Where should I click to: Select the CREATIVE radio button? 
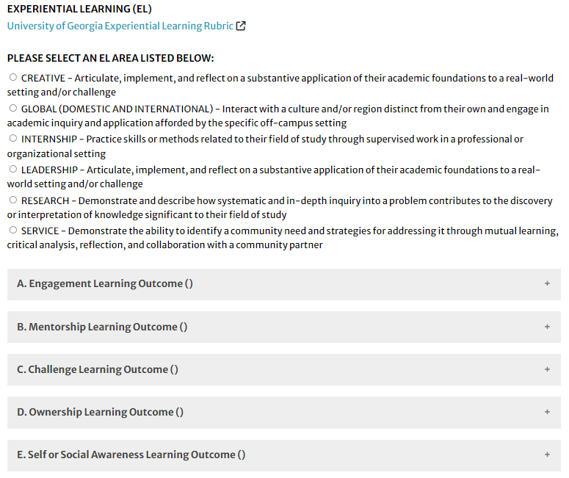(13, 77)
